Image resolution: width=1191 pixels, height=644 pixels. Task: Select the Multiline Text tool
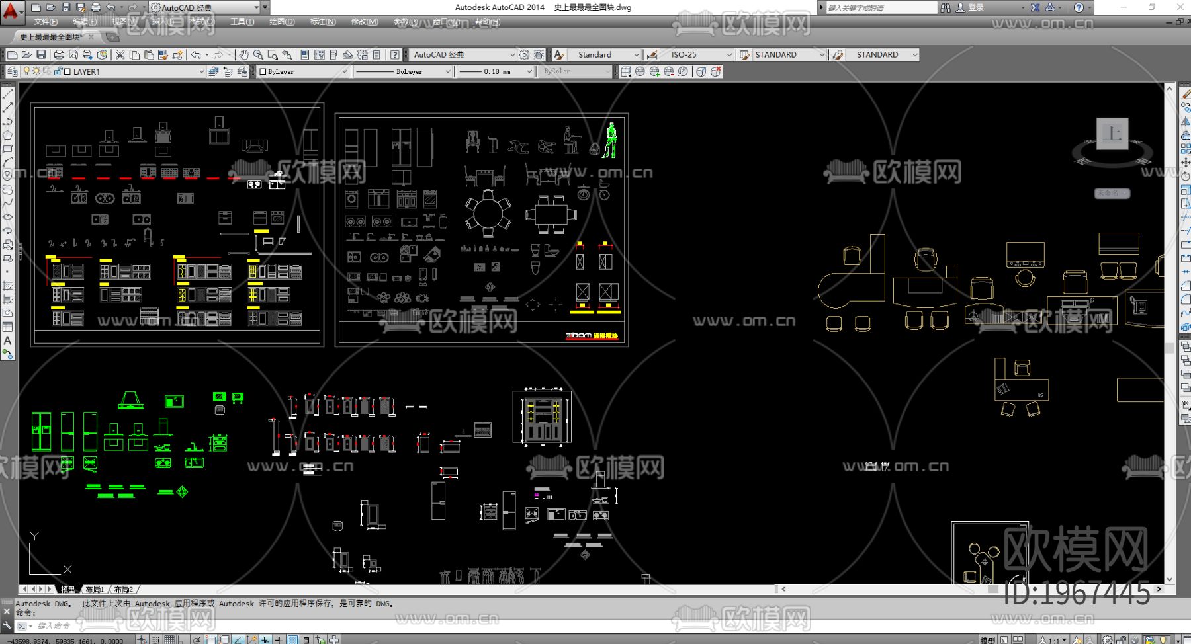coord(8,341)
